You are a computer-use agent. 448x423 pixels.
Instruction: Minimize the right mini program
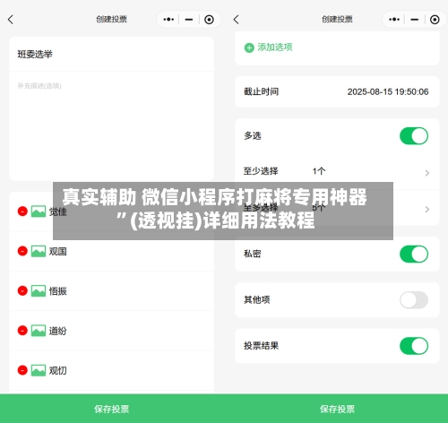click(415, 20)
